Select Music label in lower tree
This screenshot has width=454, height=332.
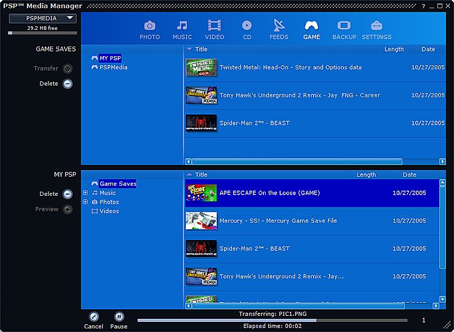pyautogui.click(x=108, y=193)
